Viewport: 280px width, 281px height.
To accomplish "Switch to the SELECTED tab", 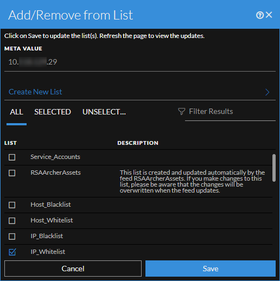I will pyautogui.click(x=53, y=112).
